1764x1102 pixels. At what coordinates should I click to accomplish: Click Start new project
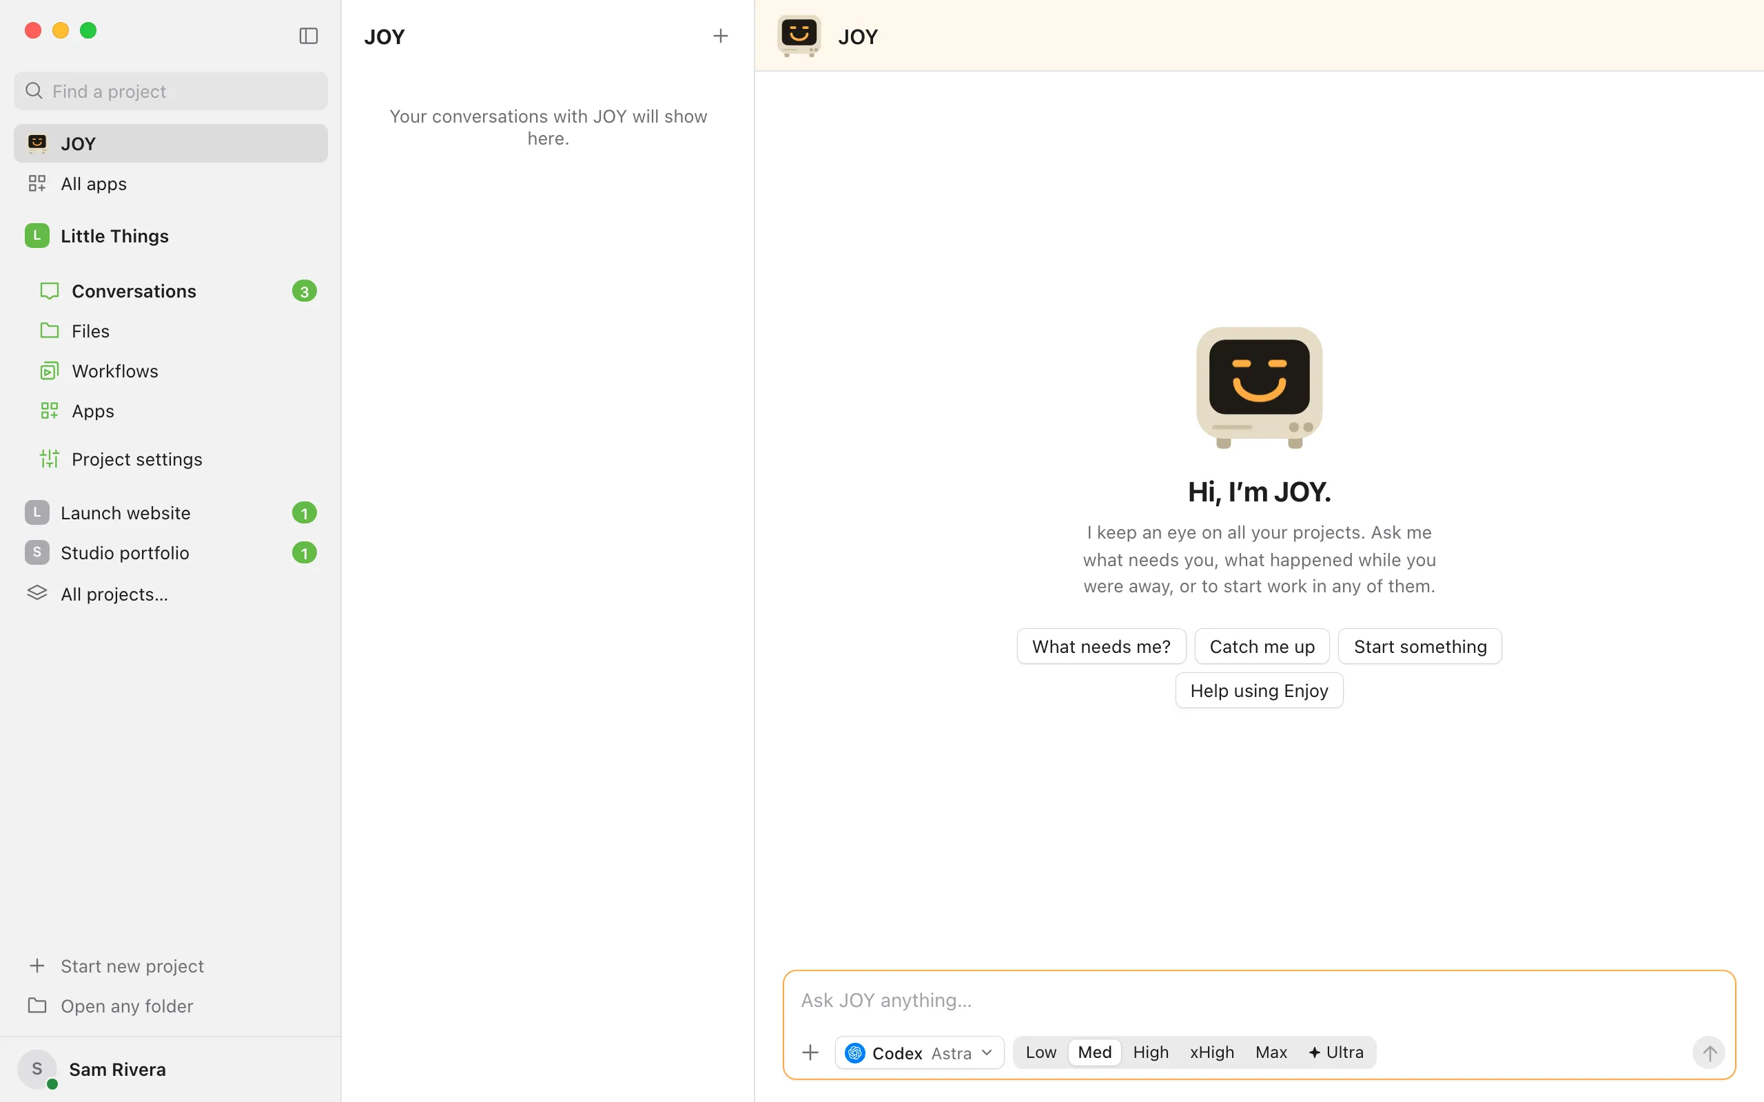171,966
